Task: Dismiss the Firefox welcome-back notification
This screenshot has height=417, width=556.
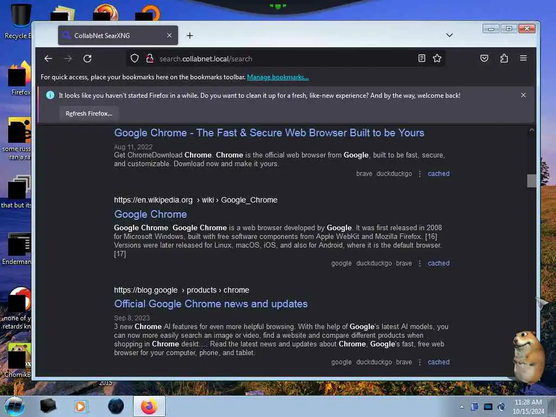Action: [523, 95]
